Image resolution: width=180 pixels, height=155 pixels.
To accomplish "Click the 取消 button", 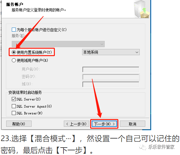I will [x=133, y=124].
